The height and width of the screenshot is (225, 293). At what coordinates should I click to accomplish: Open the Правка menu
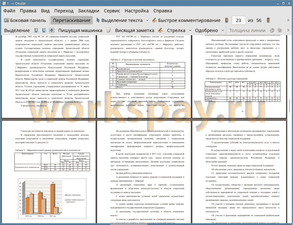click(28, 11)
